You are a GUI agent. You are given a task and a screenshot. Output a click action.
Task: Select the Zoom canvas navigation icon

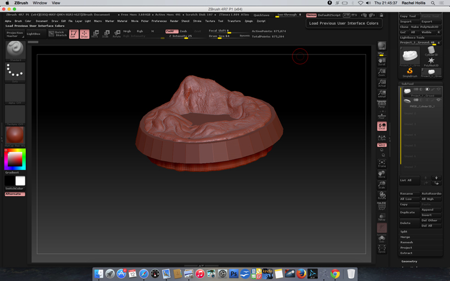(382, 72)
